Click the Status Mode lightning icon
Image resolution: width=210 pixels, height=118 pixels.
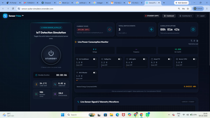55,94
